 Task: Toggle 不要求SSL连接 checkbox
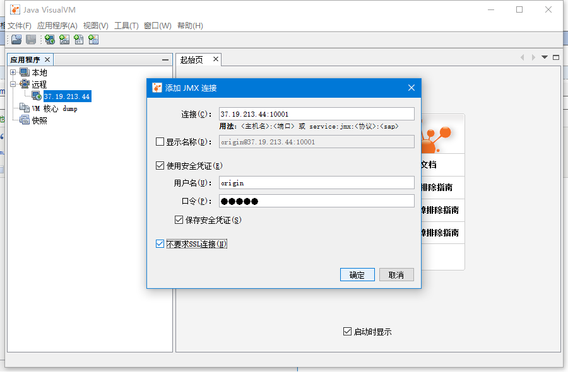click(160, 243)
